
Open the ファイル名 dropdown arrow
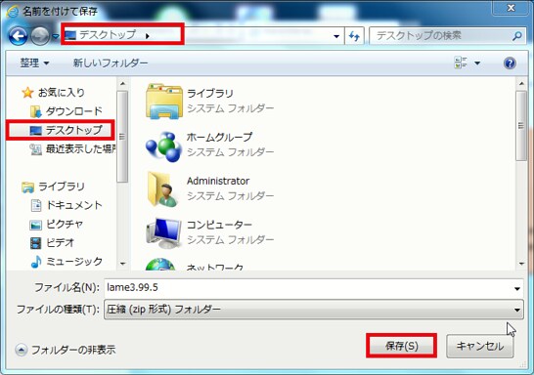click(517, 288)
